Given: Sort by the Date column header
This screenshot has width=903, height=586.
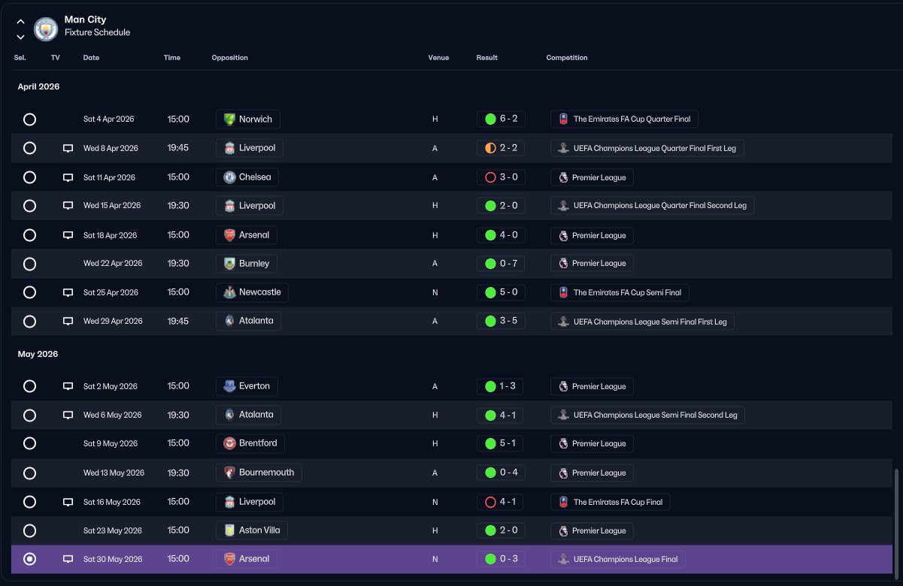Looking at the screenshot, I should coord(91,58).
